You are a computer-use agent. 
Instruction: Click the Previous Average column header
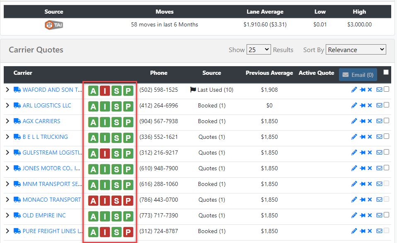[269, 73]
